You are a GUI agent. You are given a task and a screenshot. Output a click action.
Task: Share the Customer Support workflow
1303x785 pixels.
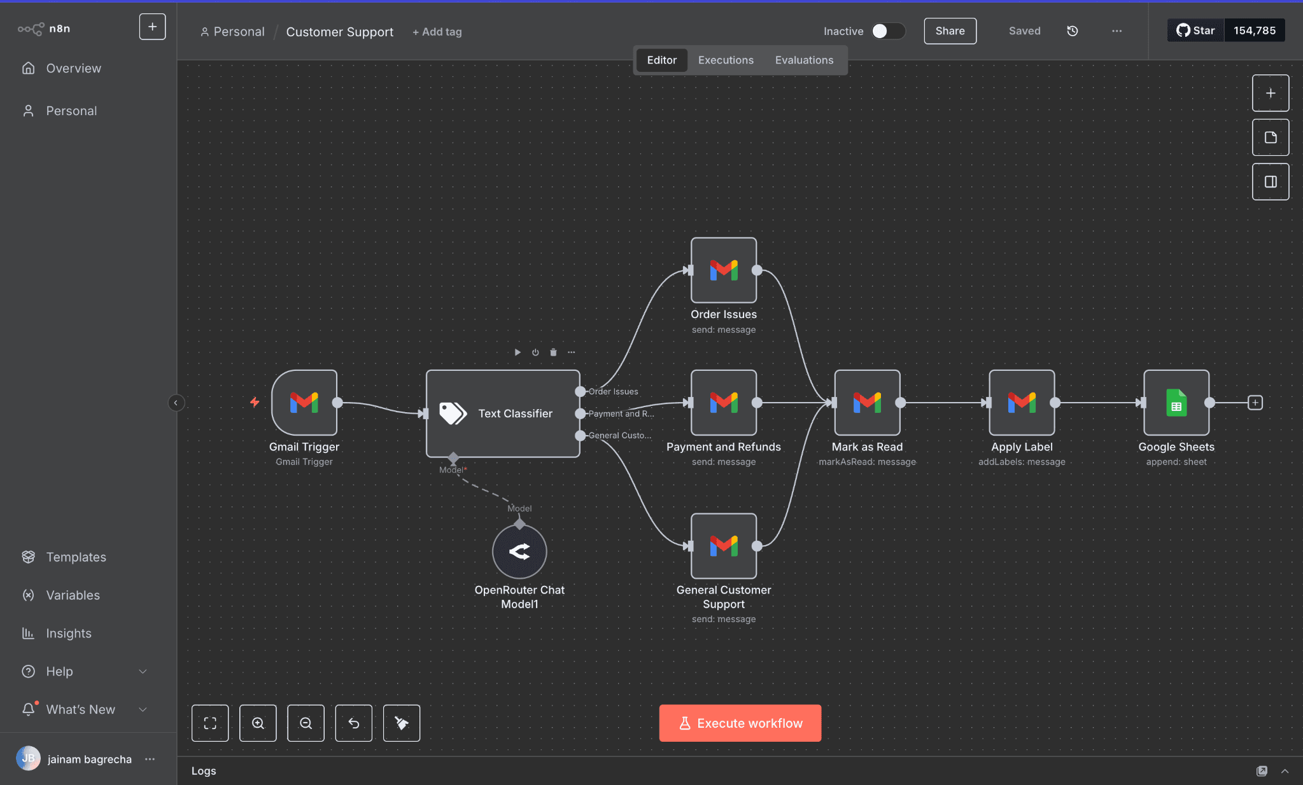click(949, 31)
